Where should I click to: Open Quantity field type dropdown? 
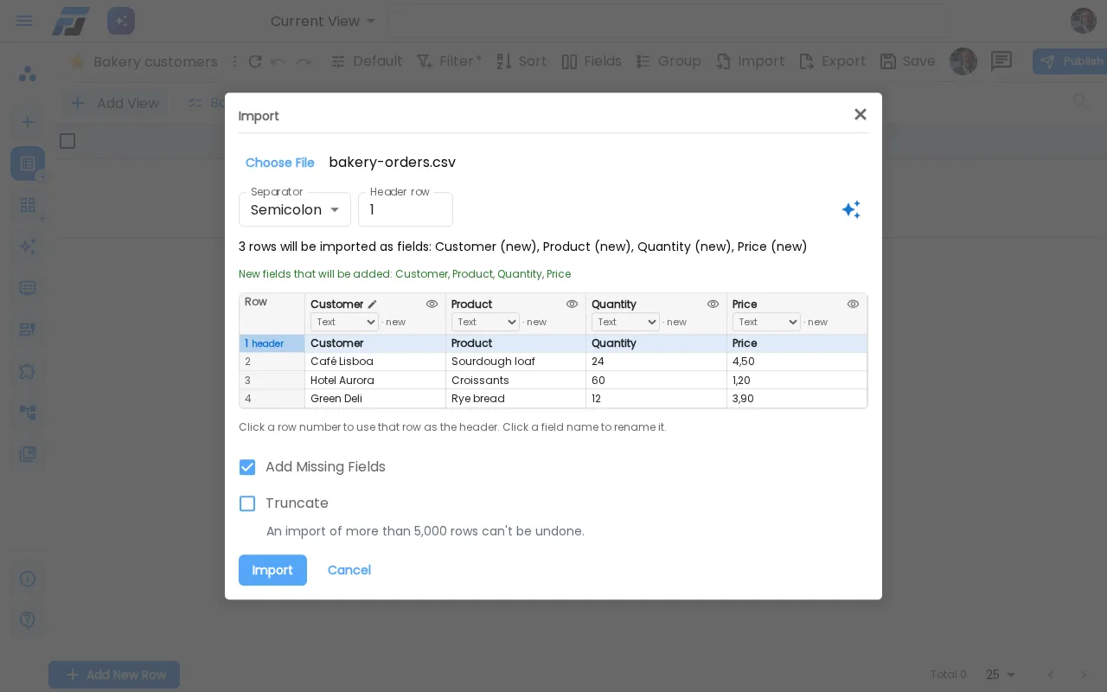[x=625, y=322]
